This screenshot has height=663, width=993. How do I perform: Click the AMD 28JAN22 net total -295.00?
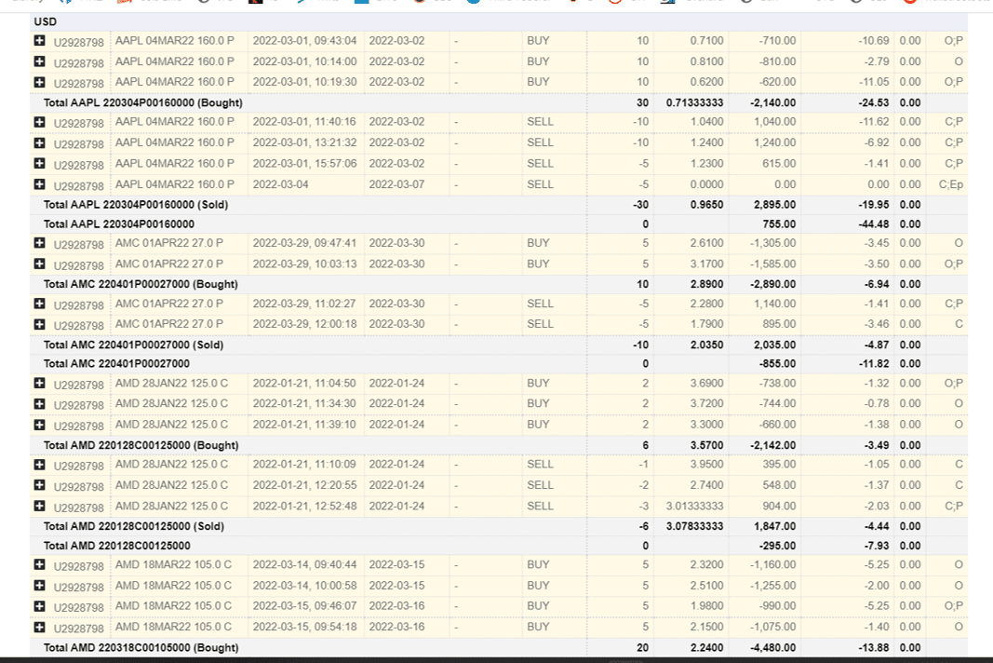(778, 546)
